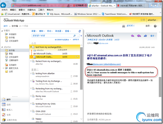Open the browser Home icon
The width and height of the screenshot is (163, 124).
pyautogui.click(x=152, y=5)
